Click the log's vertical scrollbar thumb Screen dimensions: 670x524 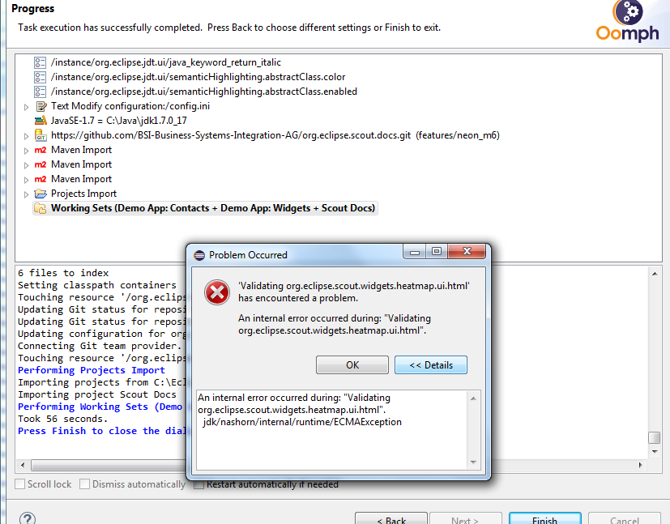click(654, 437)
